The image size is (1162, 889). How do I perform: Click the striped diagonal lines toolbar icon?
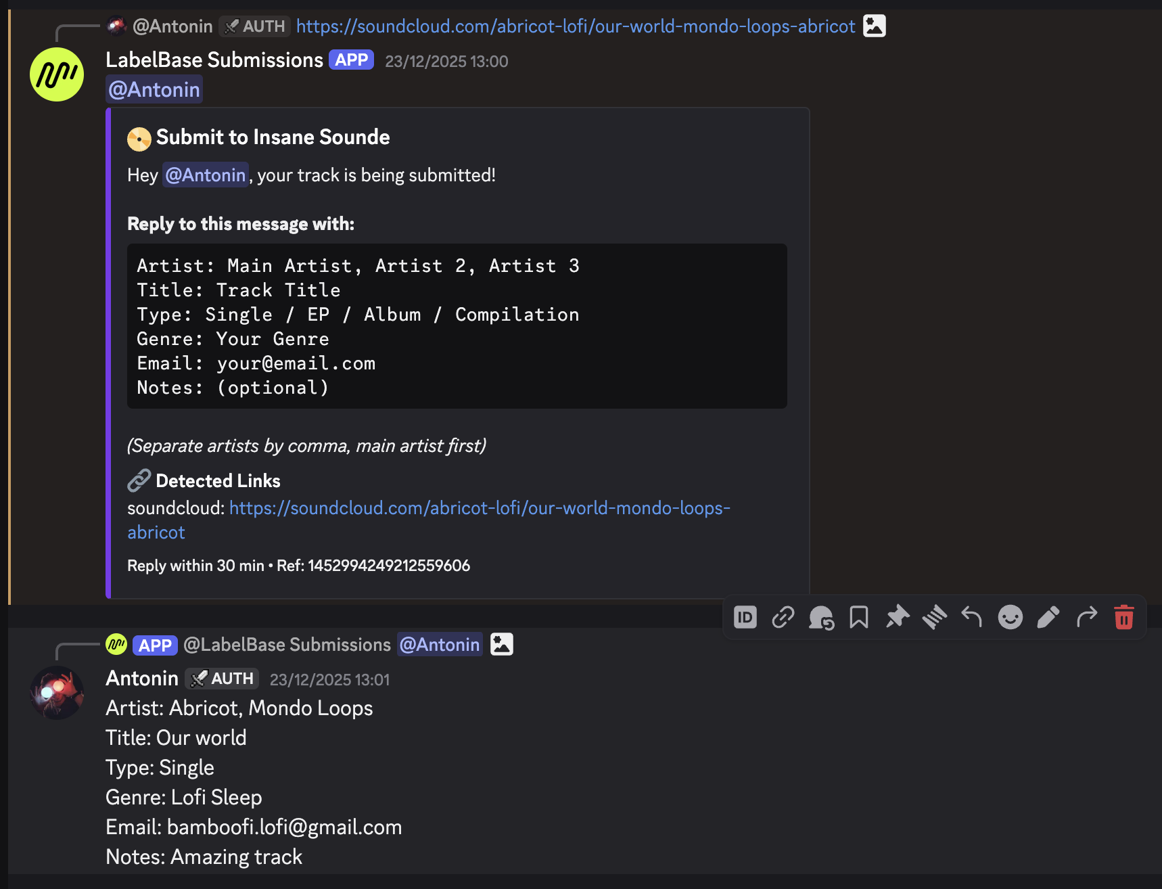point(935,617)
